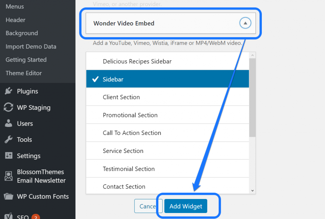Viewport: 325px width, 219px height.
Task: Click the Plugins plug icon
Action: pos(8,91)
